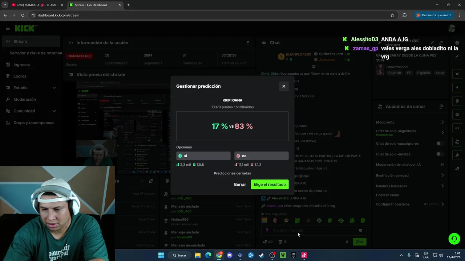
Task: Click the wrench icon in right sidebar
Action: 457,155
